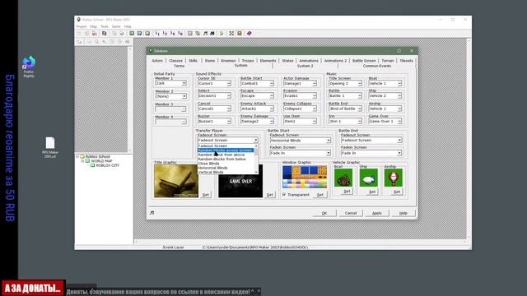Screen dimensions: 527x296
Task: Open the Actors tab
Action: 157,60
